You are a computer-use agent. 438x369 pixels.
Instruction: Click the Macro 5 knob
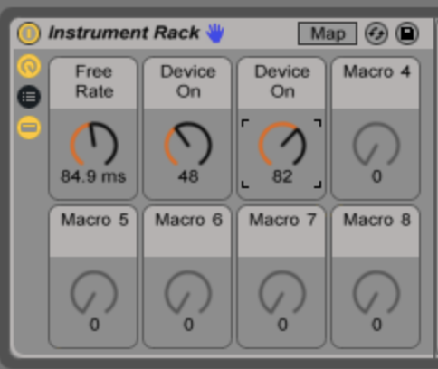point(94,292)
